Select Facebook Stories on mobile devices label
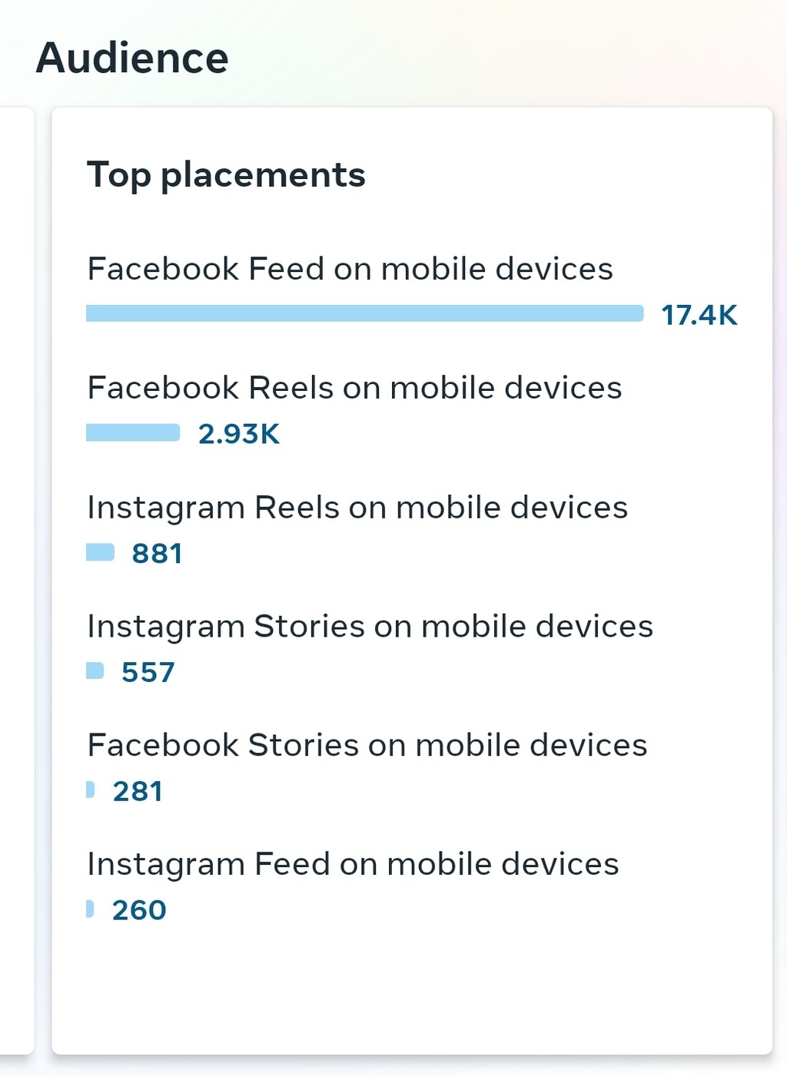787x1076 pixels. 367,746
